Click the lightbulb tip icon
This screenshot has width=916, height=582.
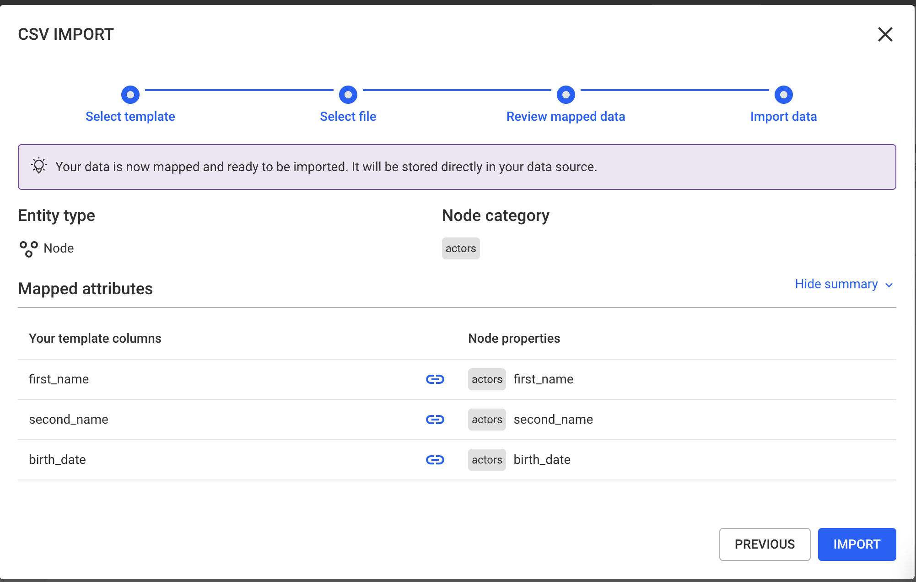[x=39, y=166]
